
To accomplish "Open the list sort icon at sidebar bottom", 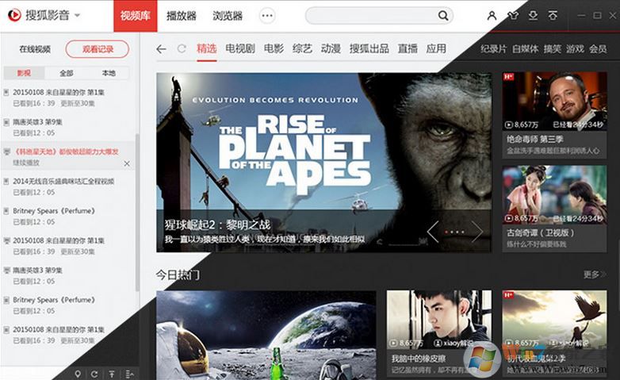I will [129, 374].
